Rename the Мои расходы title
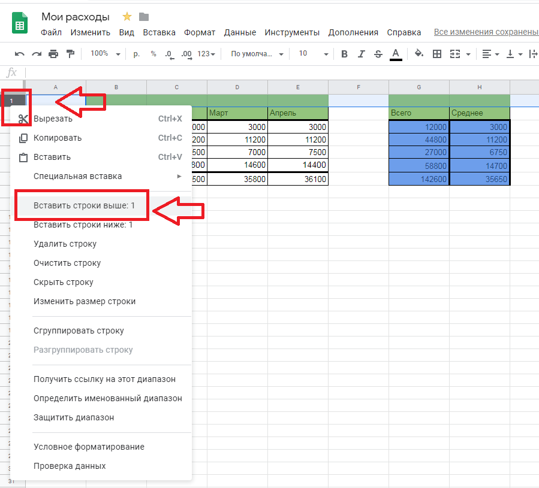Screen dimensions: 539x488 tap(76, 17)
